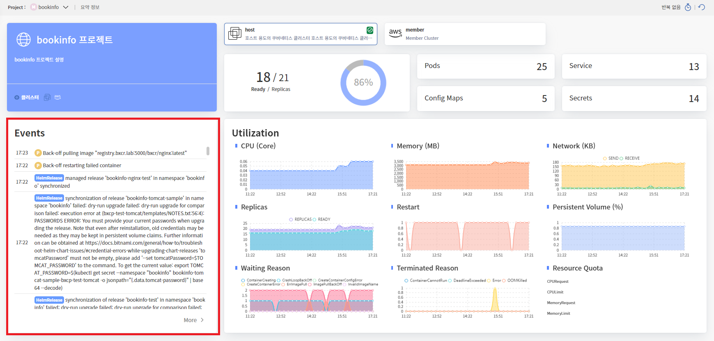Select the member cluster card

coord(465,34)
